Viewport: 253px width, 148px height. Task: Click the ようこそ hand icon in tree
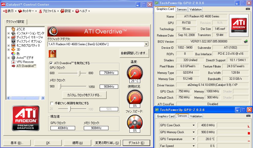coord(13,29)
